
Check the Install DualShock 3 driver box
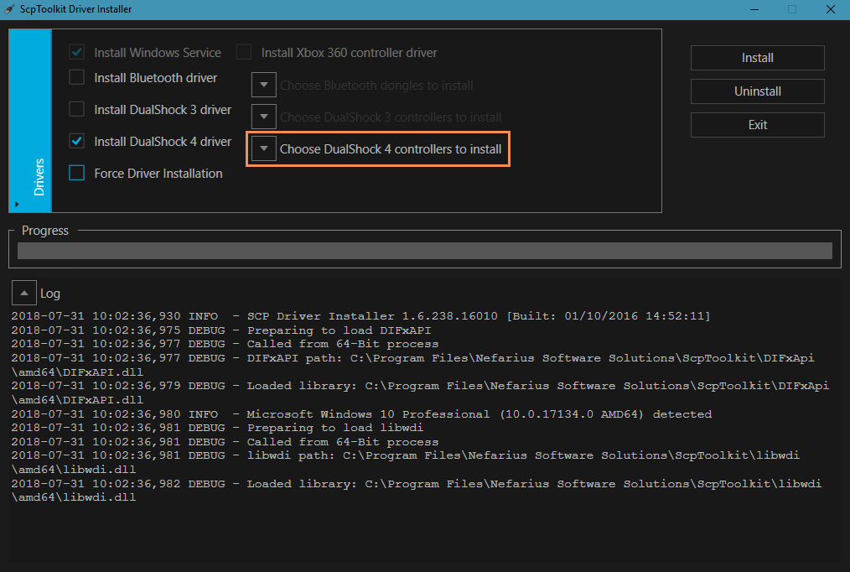pos(77,110)
